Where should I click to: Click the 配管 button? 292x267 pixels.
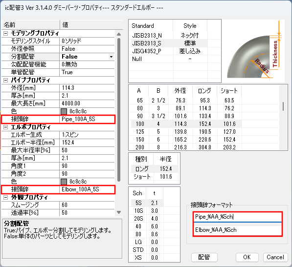click(204, 257)
